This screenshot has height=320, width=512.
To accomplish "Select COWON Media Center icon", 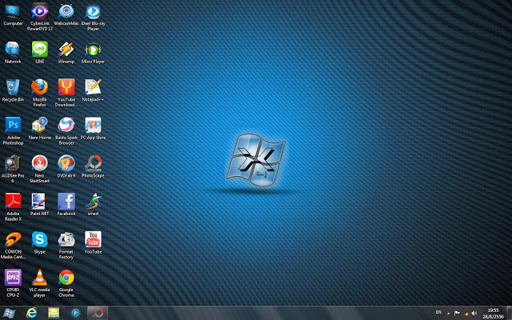I will tap(13, 245).
